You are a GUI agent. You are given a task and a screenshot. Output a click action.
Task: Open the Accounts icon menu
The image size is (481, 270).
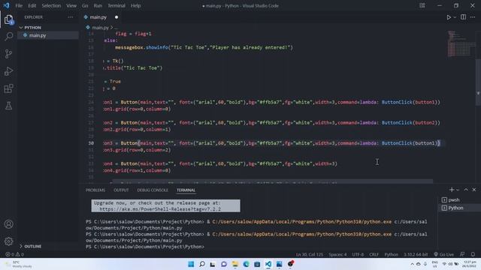coord(8,224)
